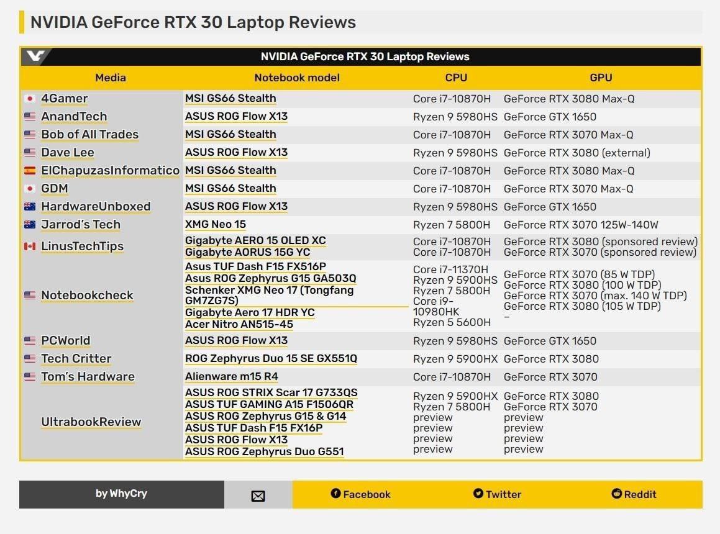This screenshot has width=720, height=534.
Task: Open the Dave Lee media link
Action: point(68,153)
